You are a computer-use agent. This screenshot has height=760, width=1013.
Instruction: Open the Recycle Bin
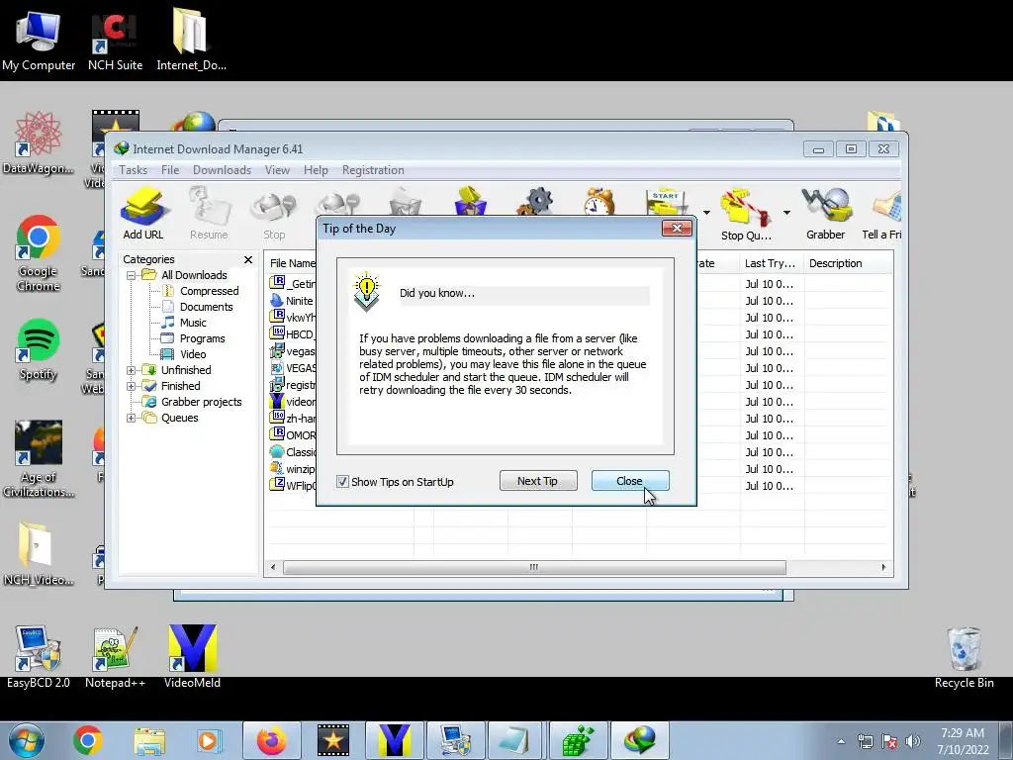tap(964, 658)
